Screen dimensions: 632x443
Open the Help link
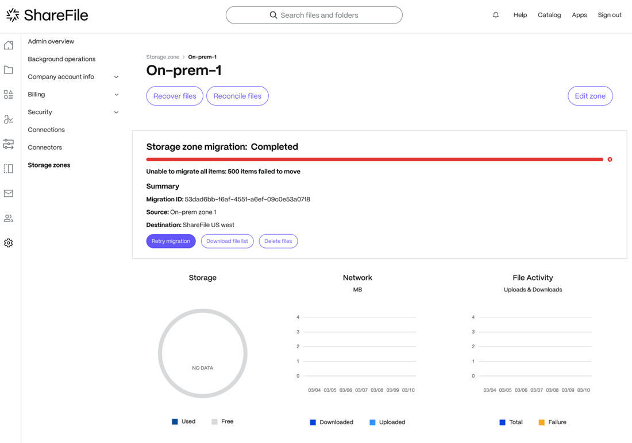(520, 15)
